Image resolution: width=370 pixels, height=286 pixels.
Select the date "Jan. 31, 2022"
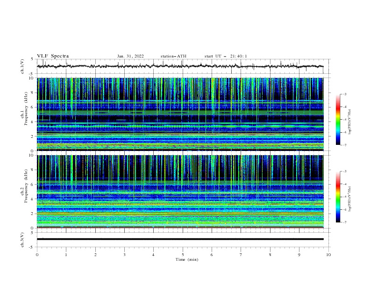coord(130,56)
